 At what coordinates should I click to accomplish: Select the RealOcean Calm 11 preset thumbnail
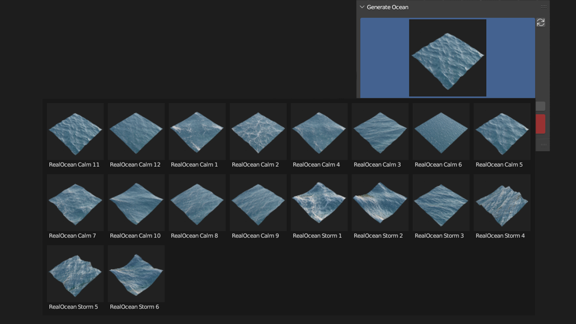click(75, 131)
